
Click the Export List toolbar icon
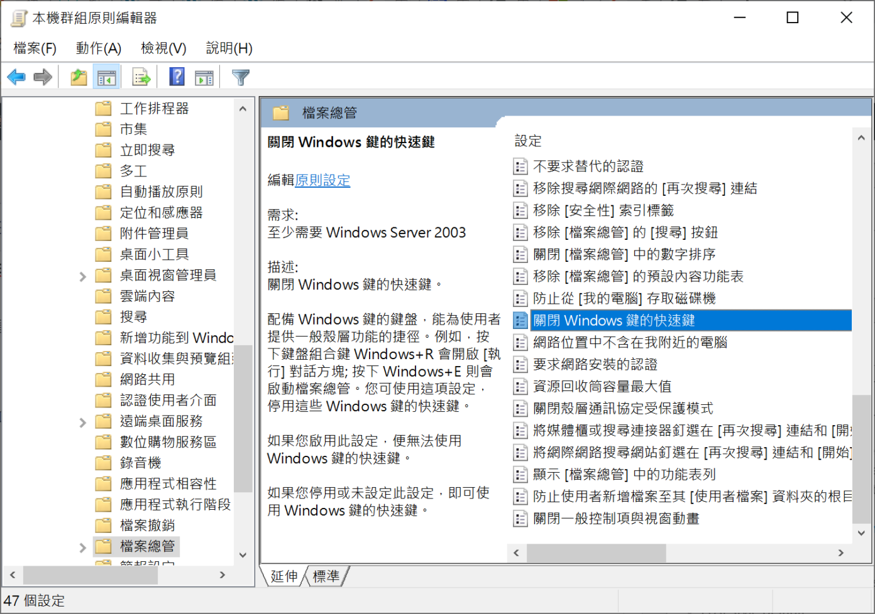[x=141, y=77]
